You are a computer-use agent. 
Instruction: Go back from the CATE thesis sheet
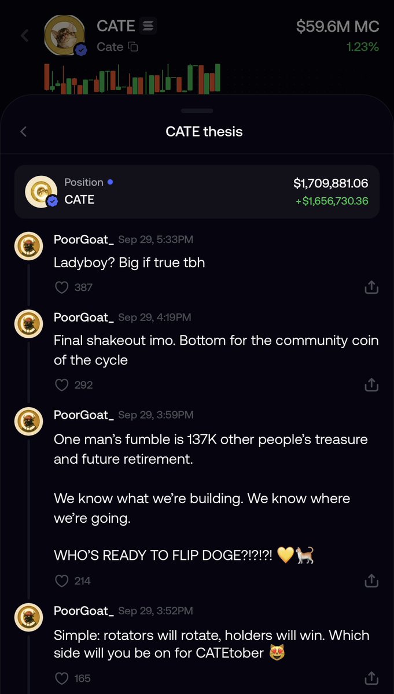click(x=23, y=132)
